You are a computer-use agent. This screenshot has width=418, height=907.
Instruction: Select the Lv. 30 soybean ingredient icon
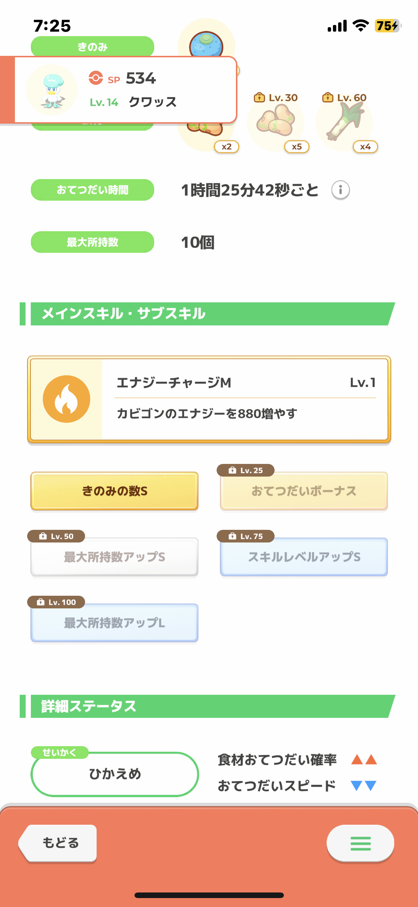276,121
